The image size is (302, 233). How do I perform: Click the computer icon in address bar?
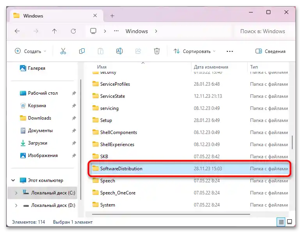click(93, 31)
